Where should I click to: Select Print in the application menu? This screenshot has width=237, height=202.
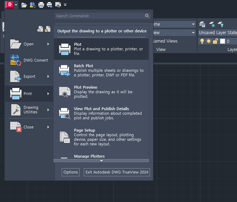[x=29, y=94]
